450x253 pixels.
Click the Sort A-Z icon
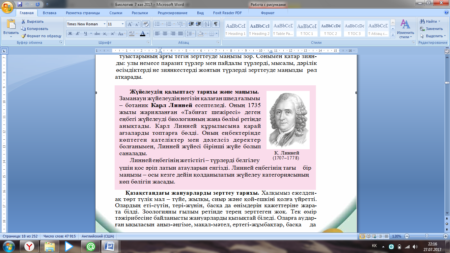click(207, 24)
